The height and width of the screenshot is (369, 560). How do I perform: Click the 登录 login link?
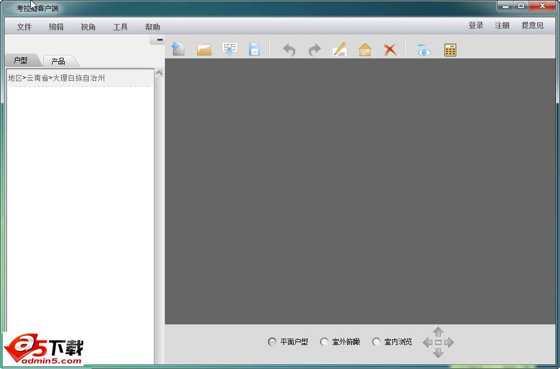click(x=476, y=26)
